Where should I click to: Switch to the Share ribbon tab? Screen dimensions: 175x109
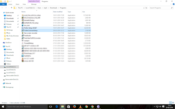tap(17, 4)
